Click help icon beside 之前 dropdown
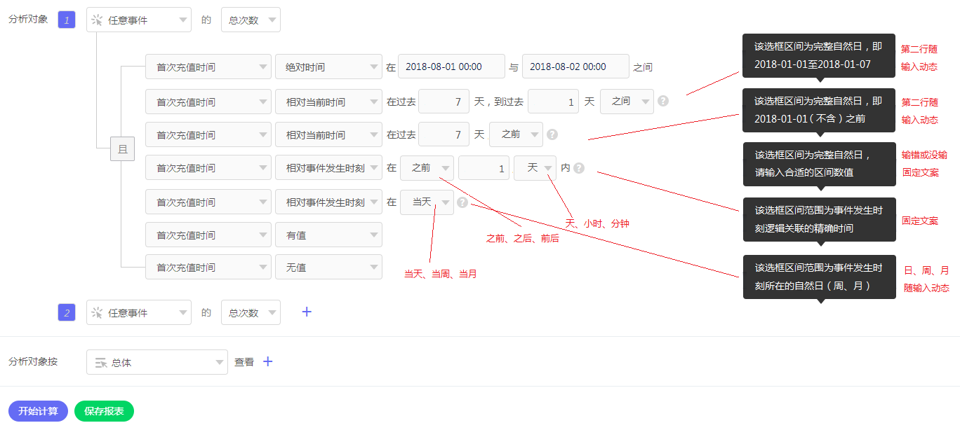Screen dimensions: 960x430 click(x=552, y=134)
